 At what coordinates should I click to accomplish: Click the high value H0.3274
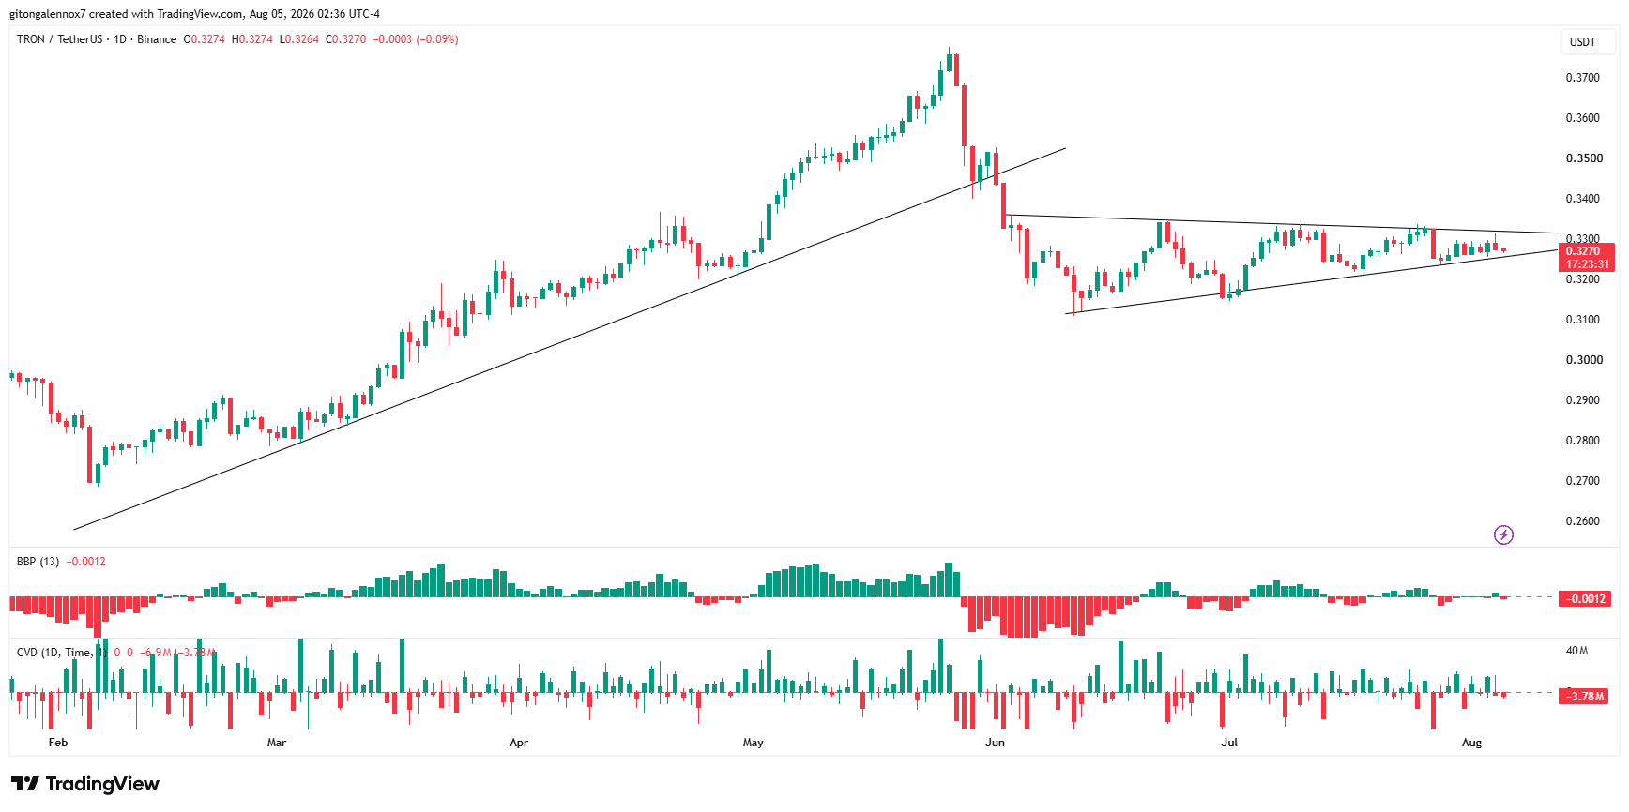[x=251, y=39]
